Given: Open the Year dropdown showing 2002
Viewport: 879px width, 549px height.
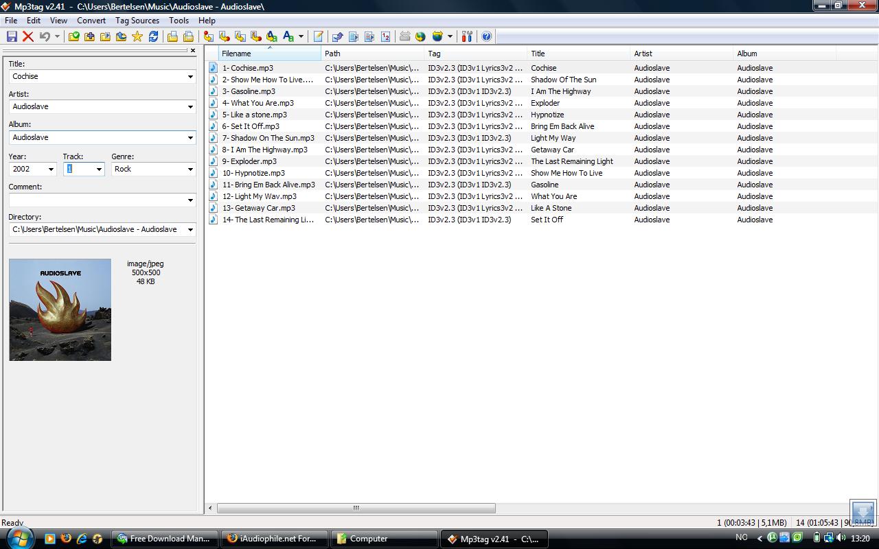Looking at the screenshot, I should click(x=51, y=170).
